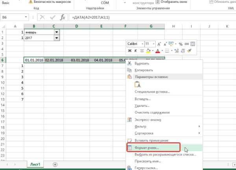Click increase font size icon
236x170 pixels.
159,44
